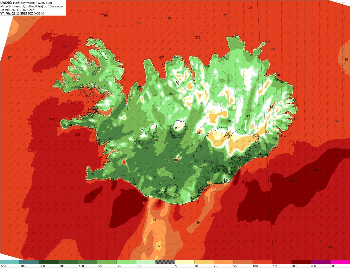Click the map value -102 in southwest Iceland
The width and height of the screenshot is (350, 268).
[x=146, y=148]
